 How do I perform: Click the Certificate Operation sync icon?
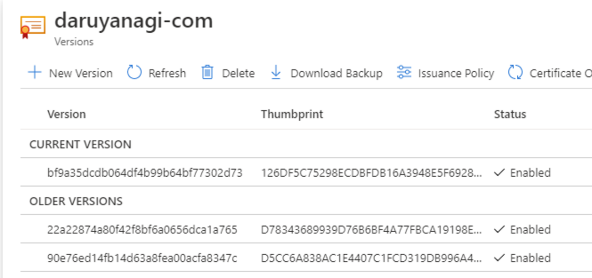(515, 73)
